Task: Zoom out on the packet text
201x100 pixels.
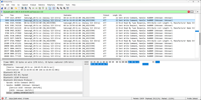Action: (61, 8)
